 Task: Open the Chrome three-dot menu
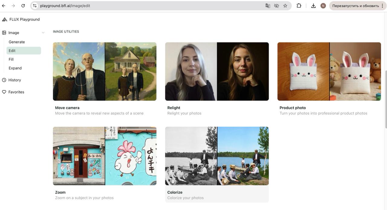[x=382, y=6]
